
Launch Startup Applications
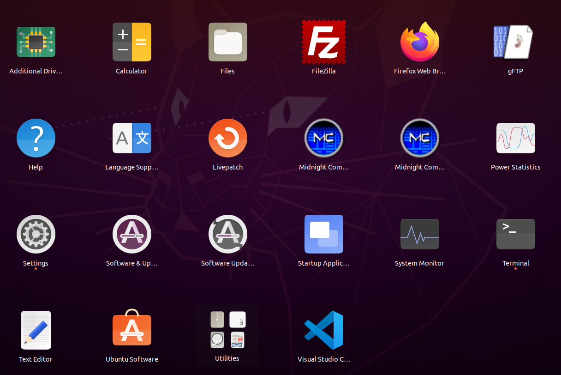pyautogui.click(x=324, y=234)
